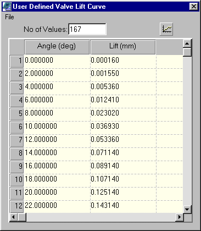Image resolution: width=201 pixels, height=231 pixels.
Task: Click the plot lift curve graph icon
Action: coord(166,29)
